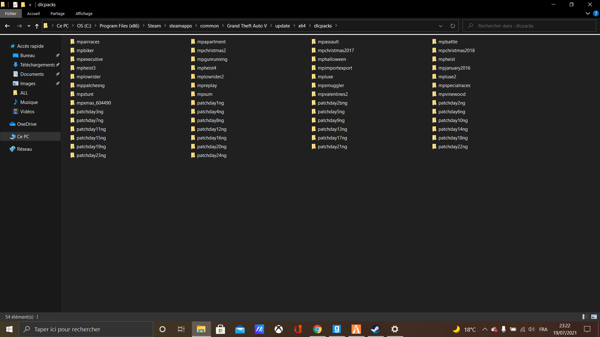The height and width of the screenshot is (337, 600).
Task: Expand chevron after update breadcrumb
Action: point(294,26)
